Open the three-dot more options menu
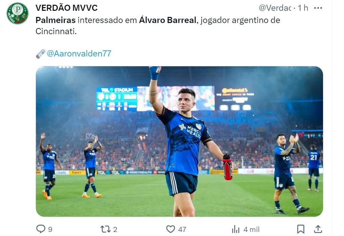344x236 pixels. 318,8
